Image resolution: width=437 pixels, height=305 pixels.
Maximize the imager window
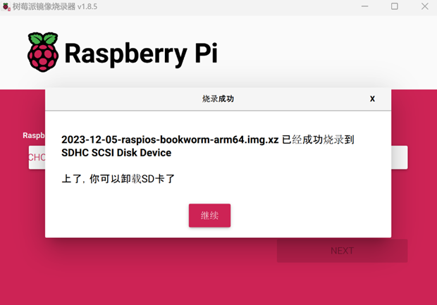coord(394,6)
